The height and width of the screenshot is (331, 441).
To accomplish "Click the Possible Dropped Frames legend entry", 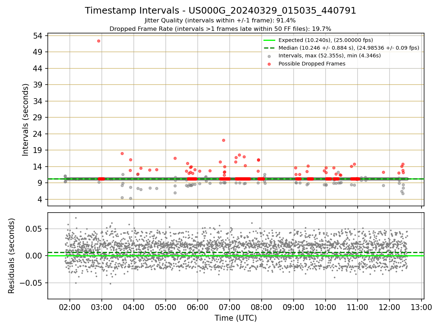I will tap(306, 64).
